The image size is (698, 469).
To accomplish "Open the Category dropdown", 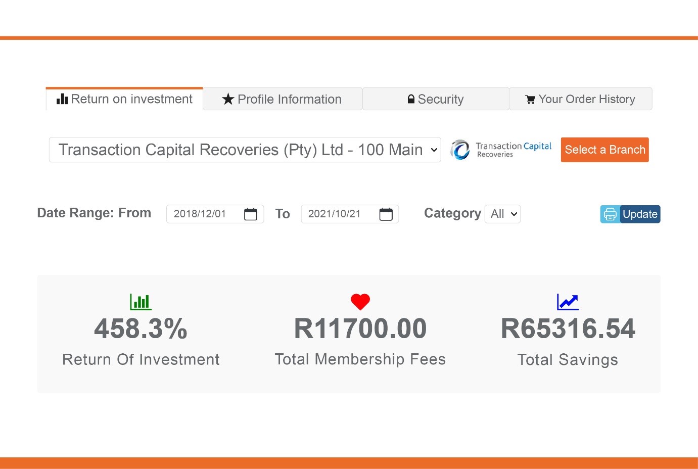I will 502,214.
